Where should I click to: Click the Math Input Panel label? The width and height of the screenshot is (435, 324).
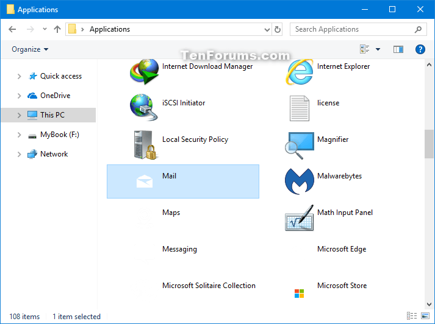point(345,213)
